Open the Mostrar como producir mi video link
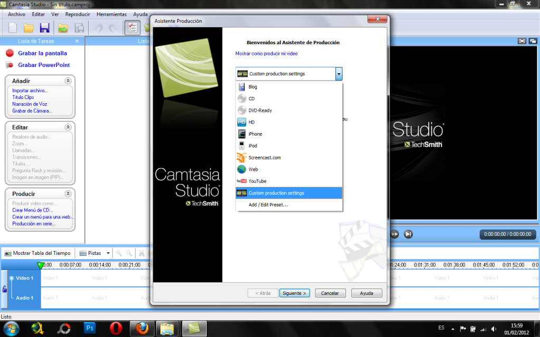 click(x=266, y=53)
